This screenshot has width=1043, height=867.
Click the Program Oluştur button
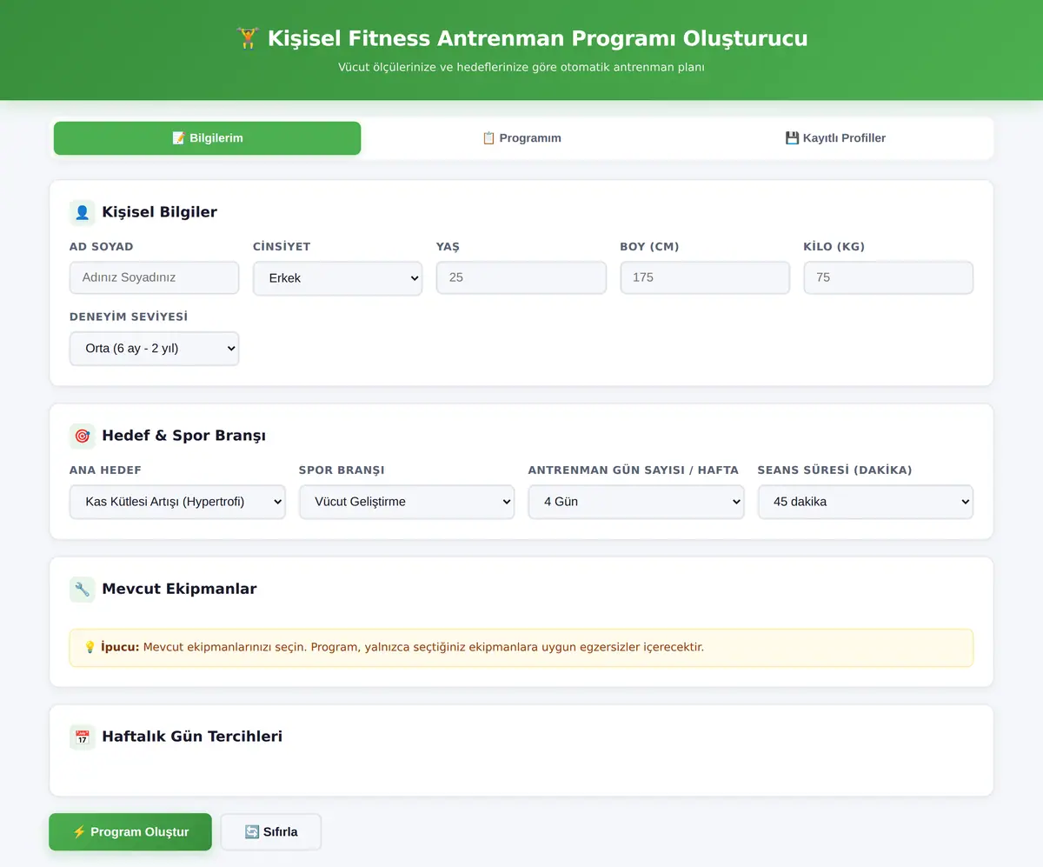[x=130, y=832]
